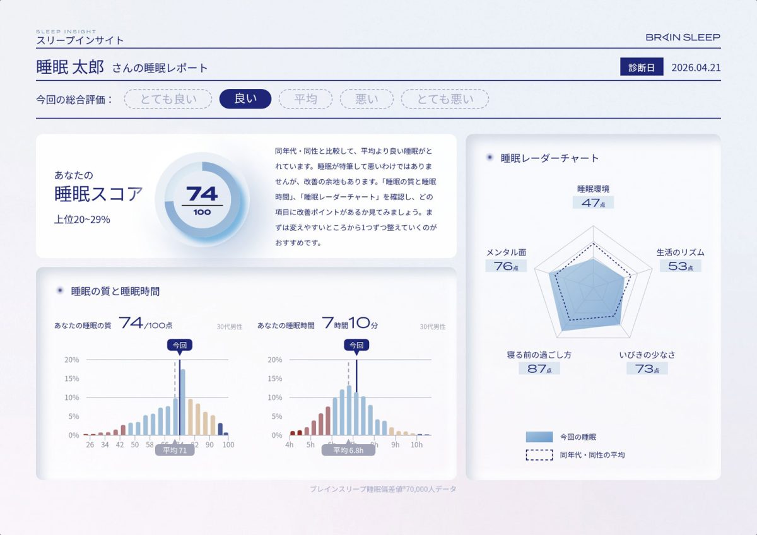The height and width of the screenshot is (535, 757).
Task: Click the 平均 71 average label
Action: click(175, 450)
